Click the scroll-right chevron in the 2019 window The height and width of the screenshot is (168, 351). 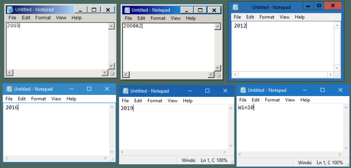pyautogui.click(x=225, y=152)
